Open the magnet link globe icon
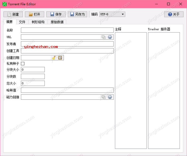 tap(110, 97)
